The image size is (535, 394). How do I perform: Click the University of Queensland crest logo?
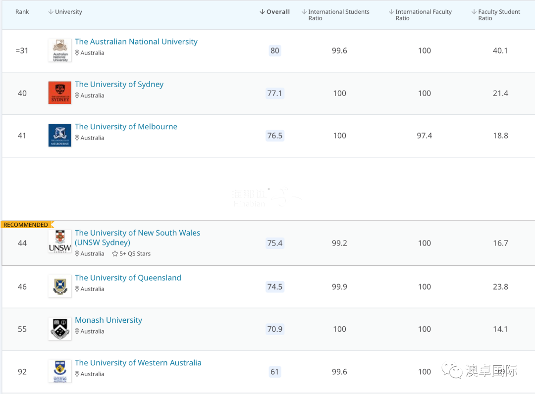click(x=60, y=286)
